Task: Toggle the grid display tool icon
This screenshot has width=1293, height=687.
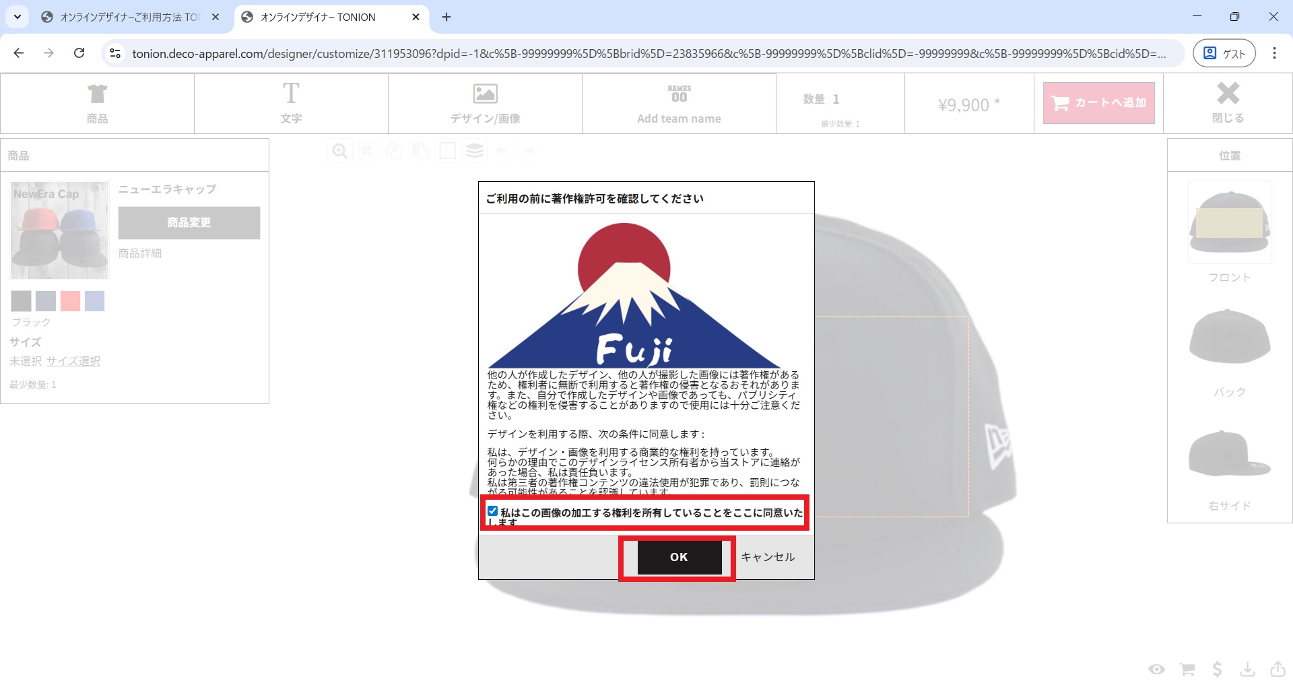Action: click(367, 151)
